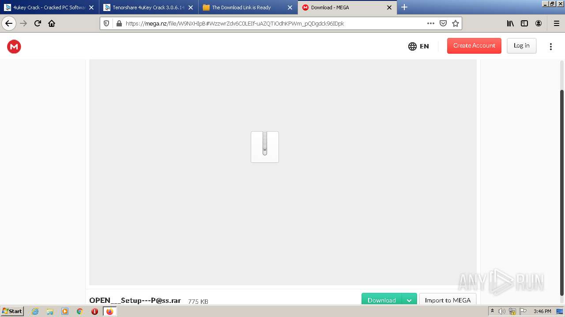Screen dimensions: 565x317
Task: Go back with the browser back arrow
Action: pyautogui.click(x=9, y=23)
